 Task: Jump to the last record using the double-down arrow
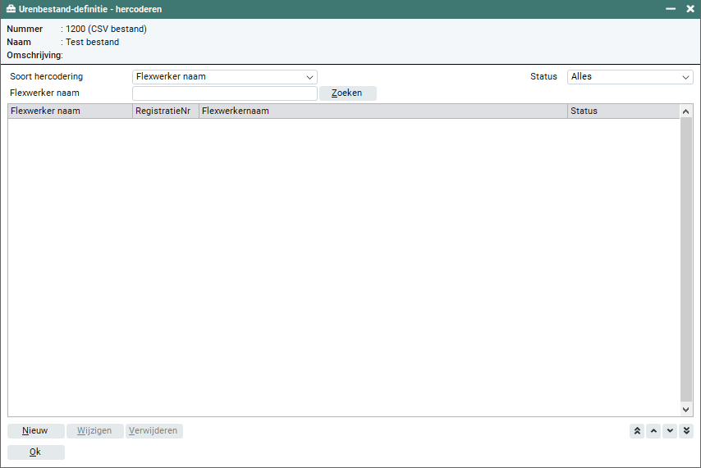pyautogui.click(x=686, y=431)
